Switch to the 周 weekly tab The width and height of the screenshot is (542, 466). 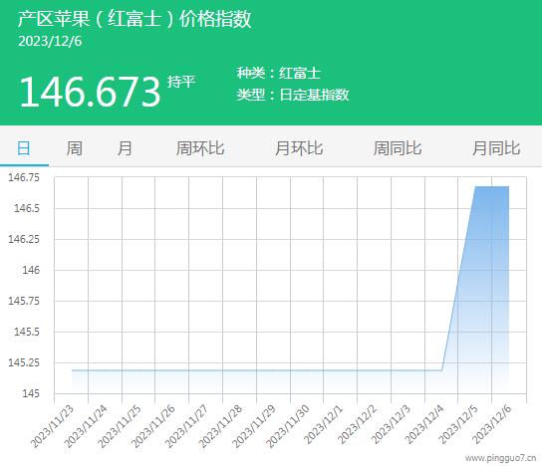click(75, 148)
